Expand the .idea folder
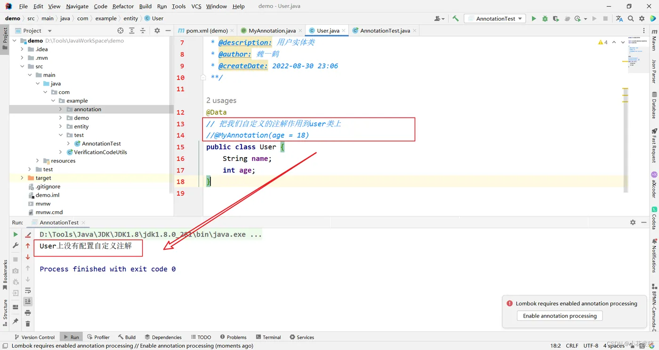The width and height of the screenshot is (659, 350). 22,49
